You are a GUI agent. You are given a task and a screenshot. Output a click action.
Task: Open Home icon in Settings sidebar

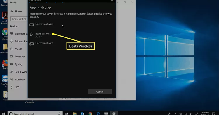click(x=12, y=11)
